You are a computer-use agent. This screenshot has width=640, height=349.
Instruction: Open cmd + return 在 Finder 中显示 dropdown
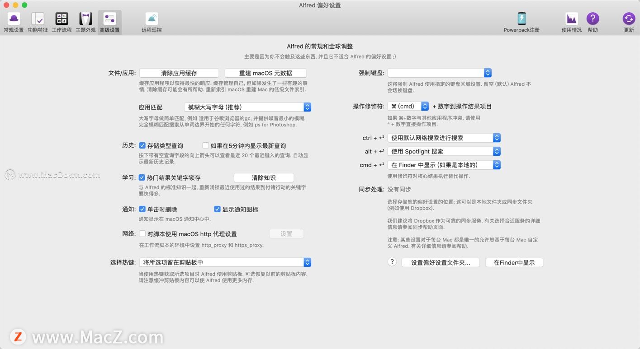tap(444, 165)
